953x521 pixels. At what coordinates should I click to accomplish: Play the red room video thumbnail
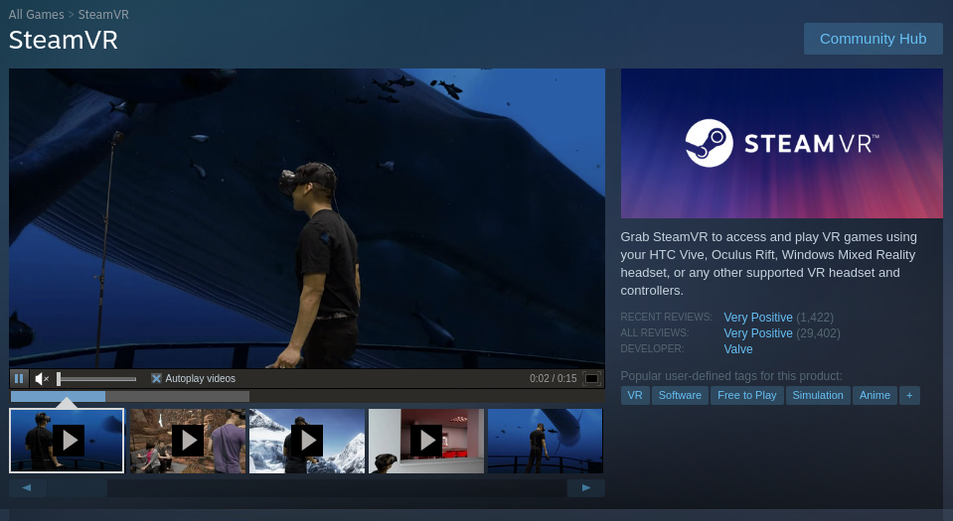click(x=426, y=441)
